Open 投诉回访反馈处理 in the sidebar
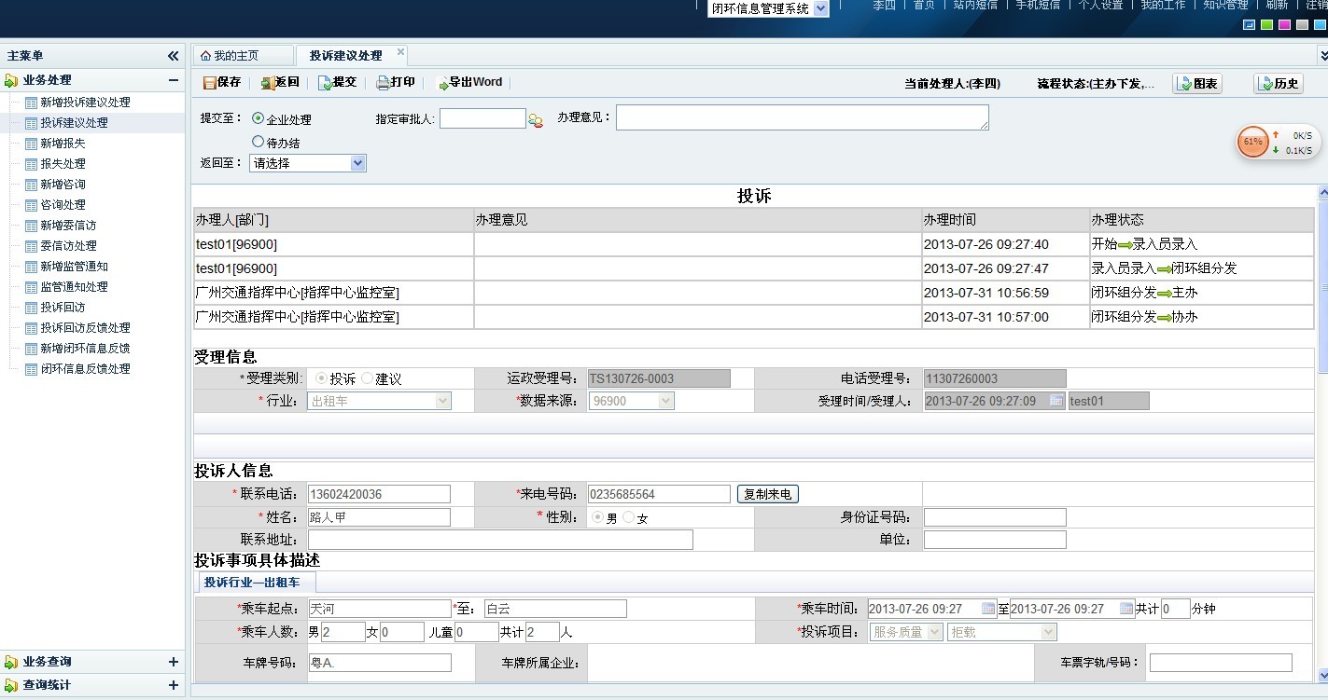1328x700 pixels. pyautogui.click(x=85, y=328)
